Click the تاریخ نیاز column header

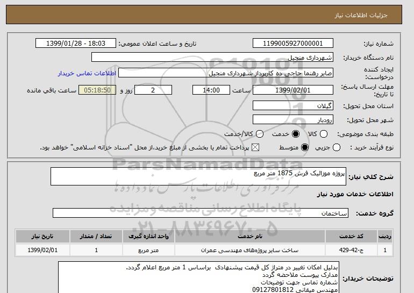[x=42, y=236]
